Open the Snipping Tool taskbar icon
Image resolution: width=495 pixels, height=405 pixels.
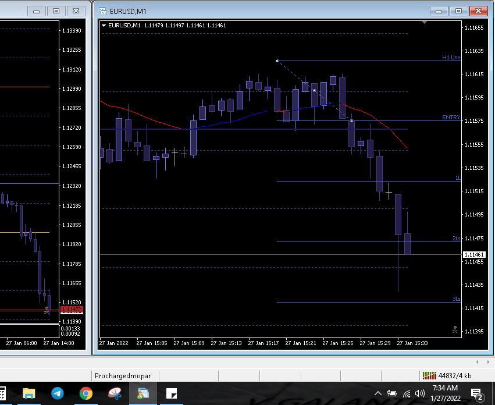point(115,394)
